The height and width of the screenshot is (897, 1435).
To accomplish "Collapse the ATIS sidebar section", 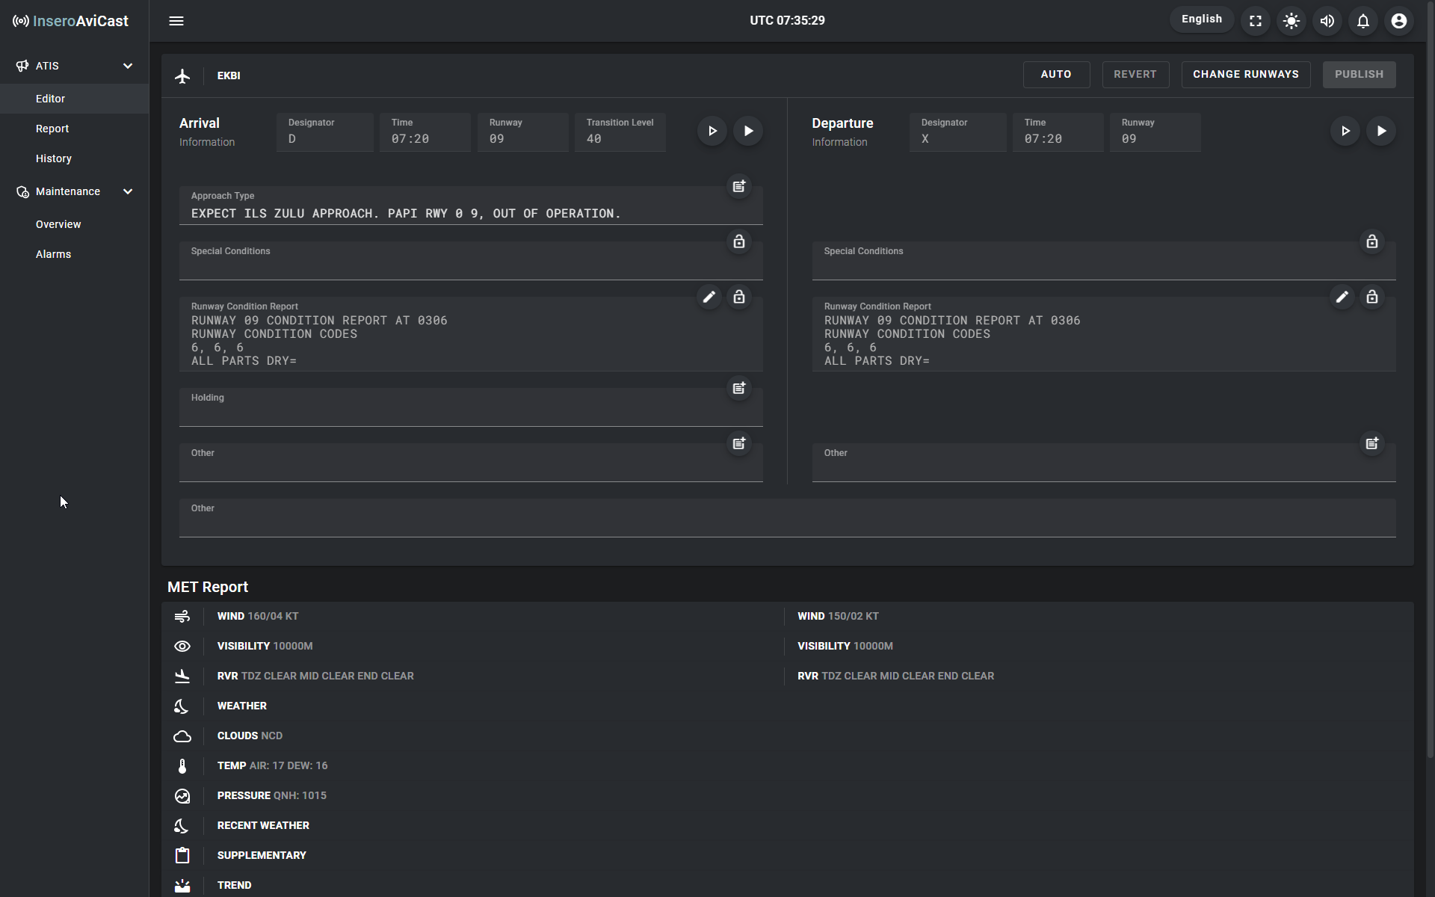I will pos(128,66).
